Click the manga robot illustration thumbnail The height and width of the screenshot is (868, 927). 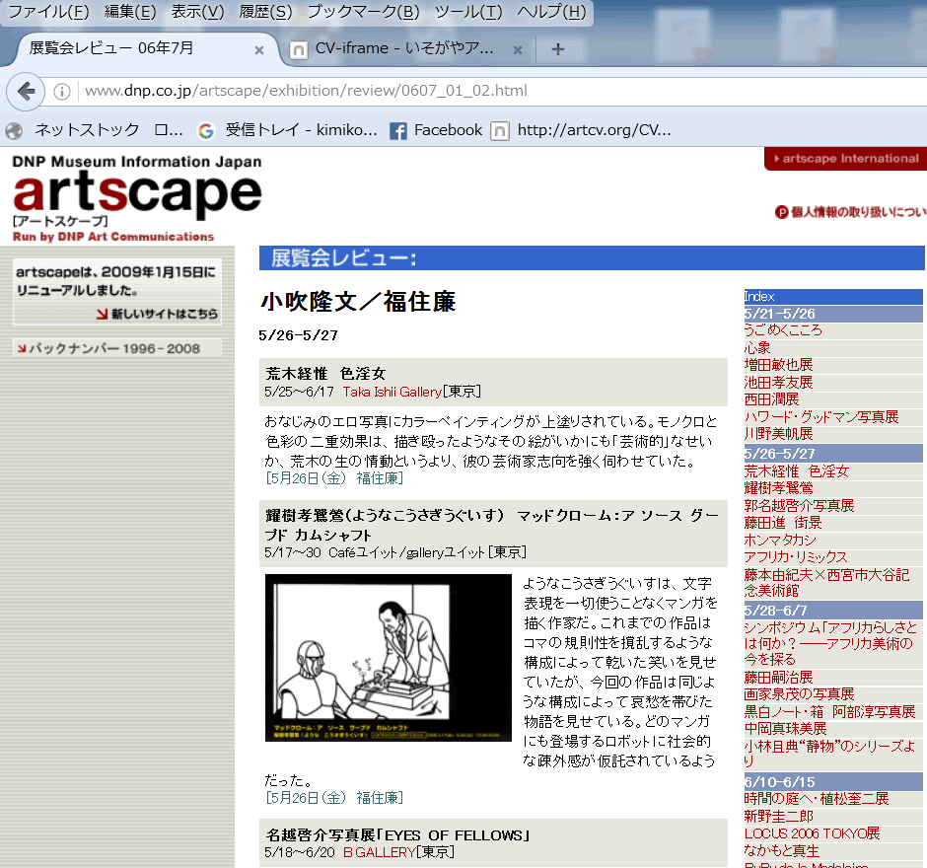[388, 658]
